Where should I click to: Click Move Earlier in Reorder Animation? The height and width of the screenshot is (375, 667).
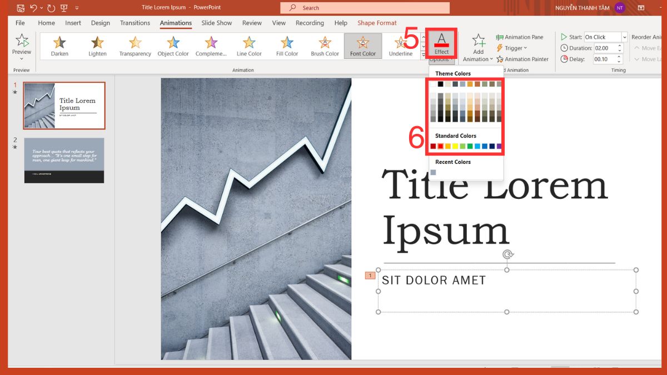click(648, 48)
